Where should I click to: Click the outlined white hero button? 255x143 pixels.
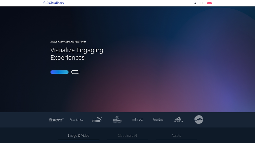tap(75, 72)
